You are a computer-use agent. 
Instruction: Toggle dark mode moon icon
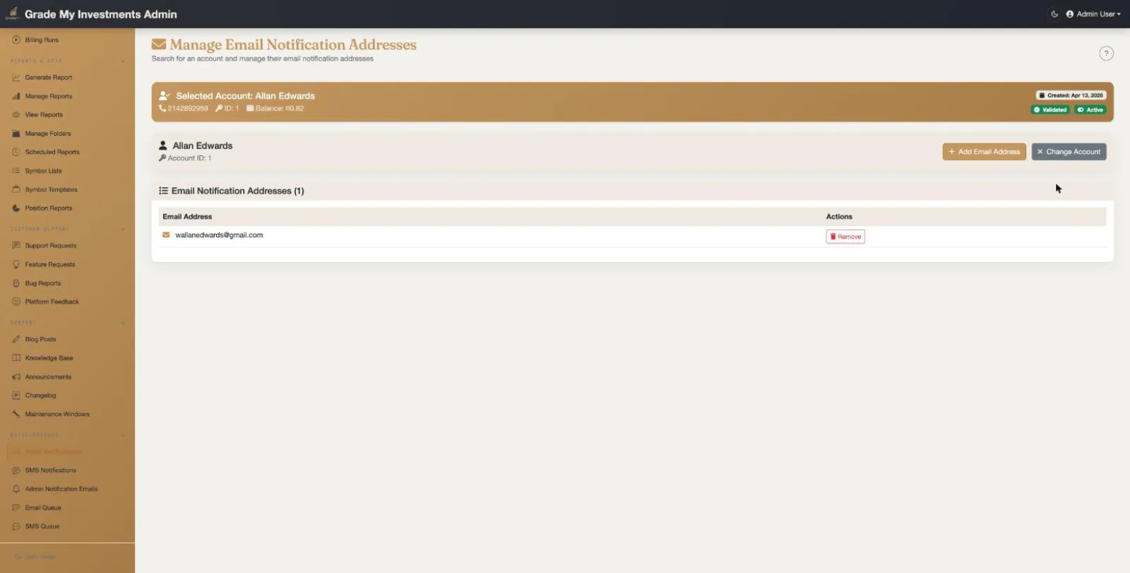point(1054,14)
